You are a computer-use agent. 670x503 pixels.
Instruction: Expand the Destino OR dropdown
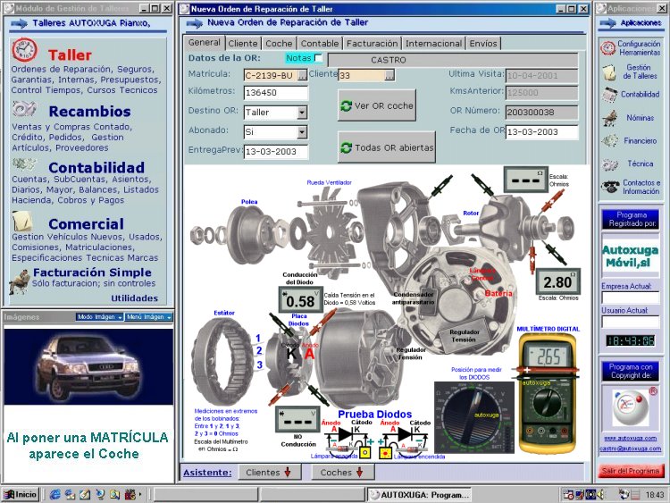[x=302, y=113]
